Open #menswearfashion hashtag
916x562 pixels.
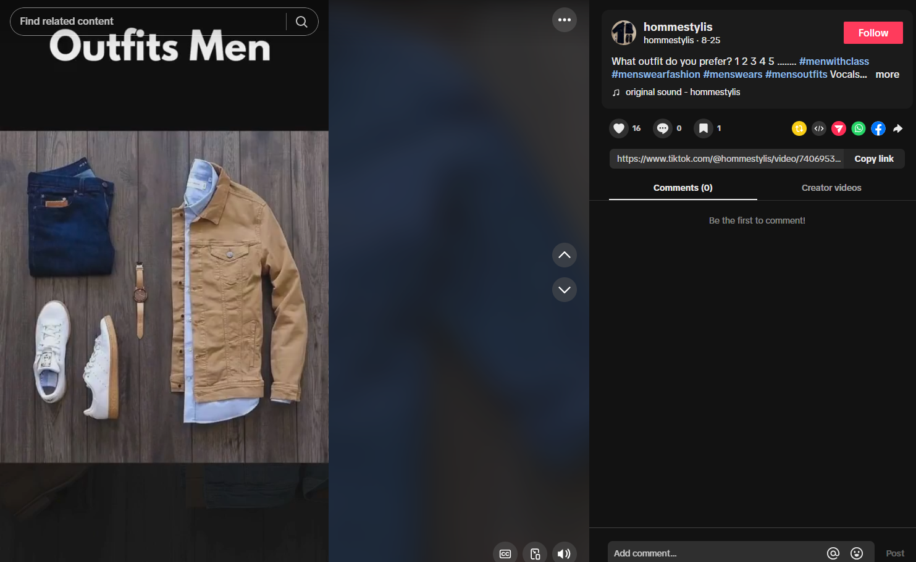656,74
